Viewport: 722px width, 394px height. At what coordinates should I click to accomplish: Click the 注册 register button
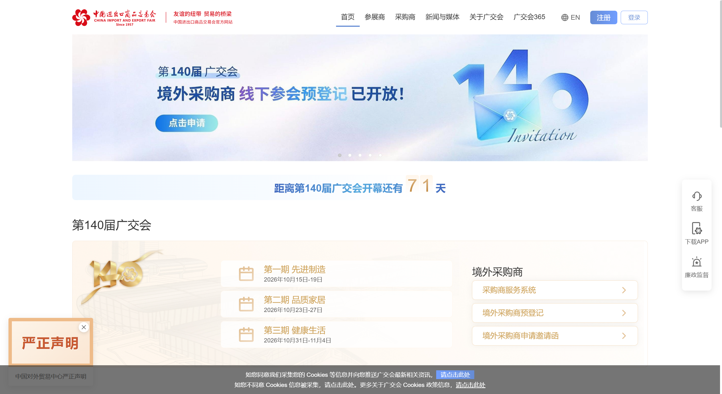tap(604, 17)
